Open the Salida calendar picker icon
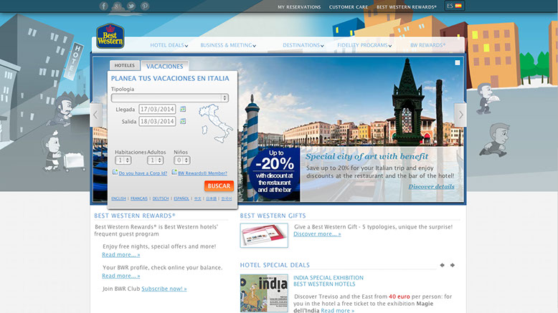Screen dimensions: 558x313 click(183, 121)
